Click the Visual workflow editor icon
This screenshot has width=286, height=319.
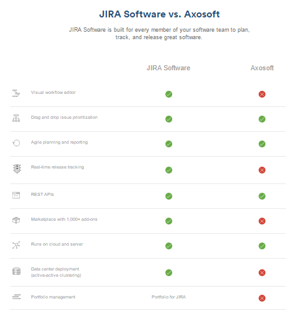[x=16, y=93]
